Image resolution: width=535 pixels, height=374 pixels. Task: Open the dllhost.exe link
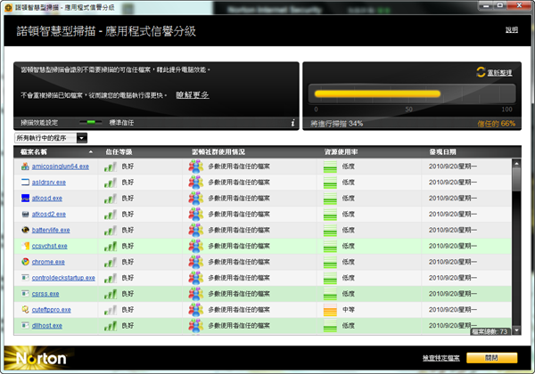click(47, 326)
